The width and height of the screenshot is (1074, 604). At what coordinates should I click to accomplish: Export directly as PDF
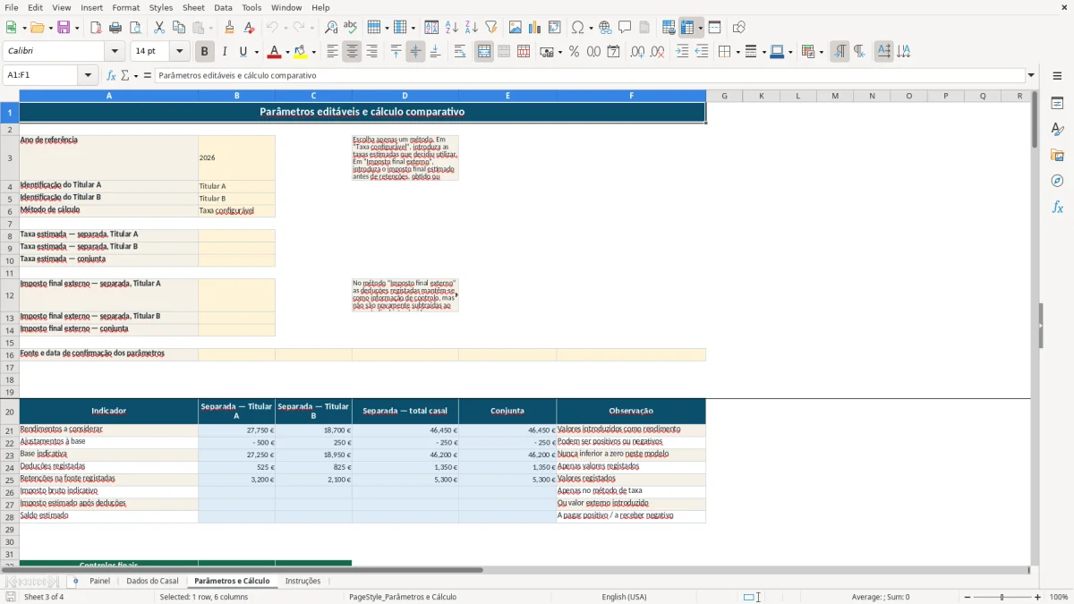[96, 28]
